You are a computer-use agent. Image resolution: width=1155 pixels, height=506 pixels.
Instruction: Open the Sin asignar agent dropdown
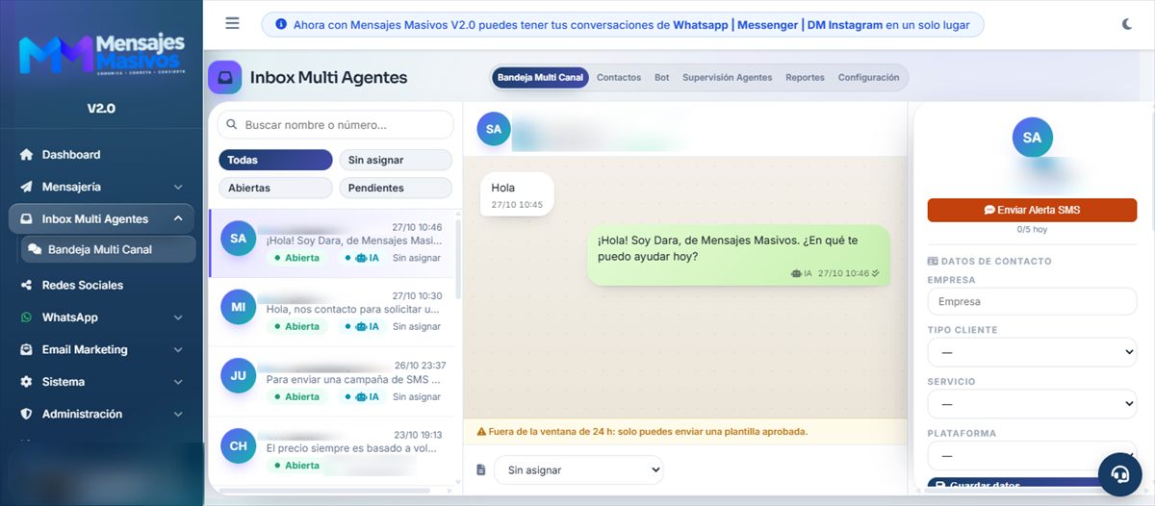[578, 470]
